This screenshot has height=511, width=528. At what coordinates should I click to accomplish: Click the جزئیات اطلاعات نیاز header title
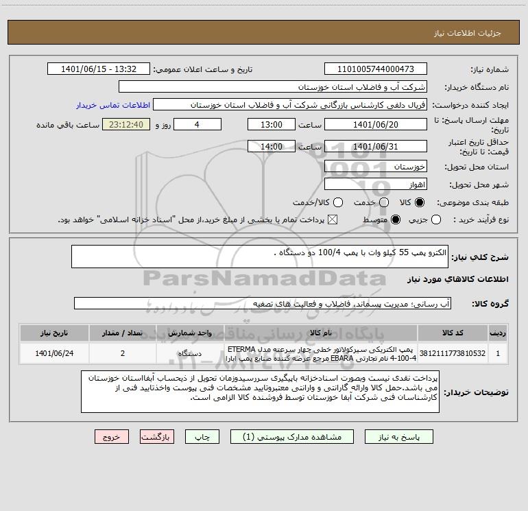pos(468,33)
